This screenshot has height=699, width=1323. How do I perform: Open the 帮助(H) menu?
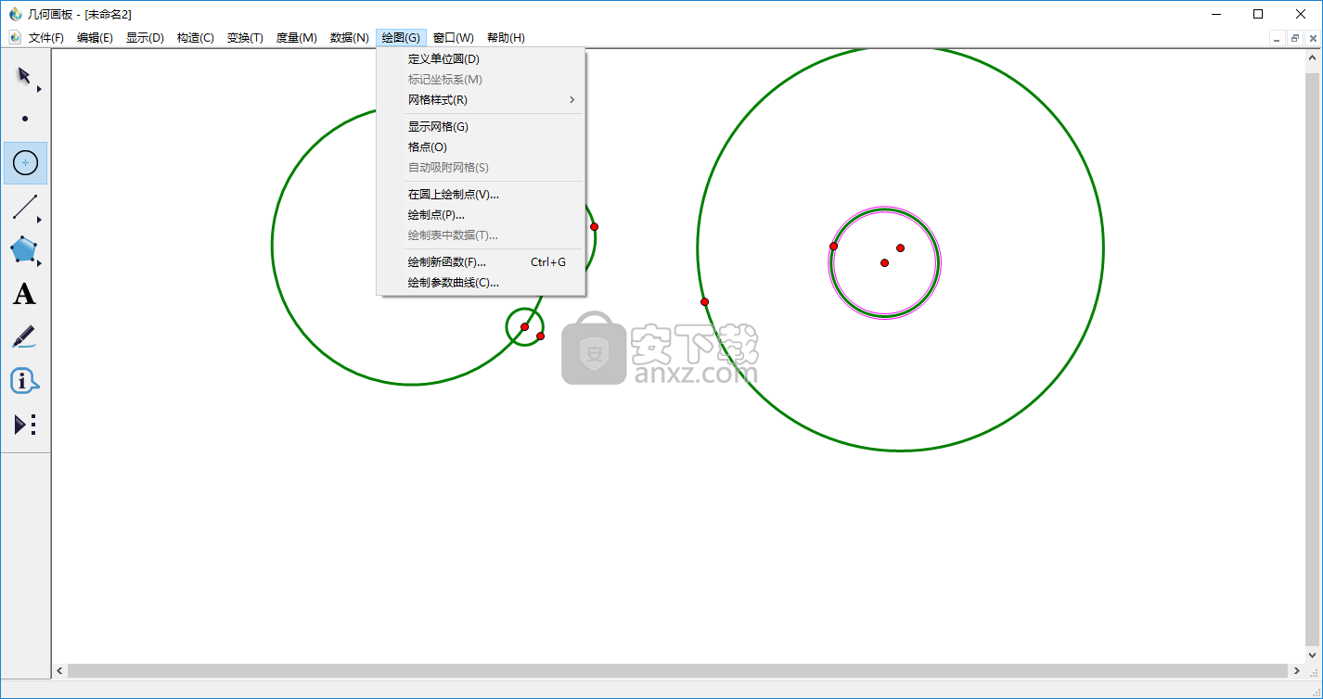tap(506, 38)
